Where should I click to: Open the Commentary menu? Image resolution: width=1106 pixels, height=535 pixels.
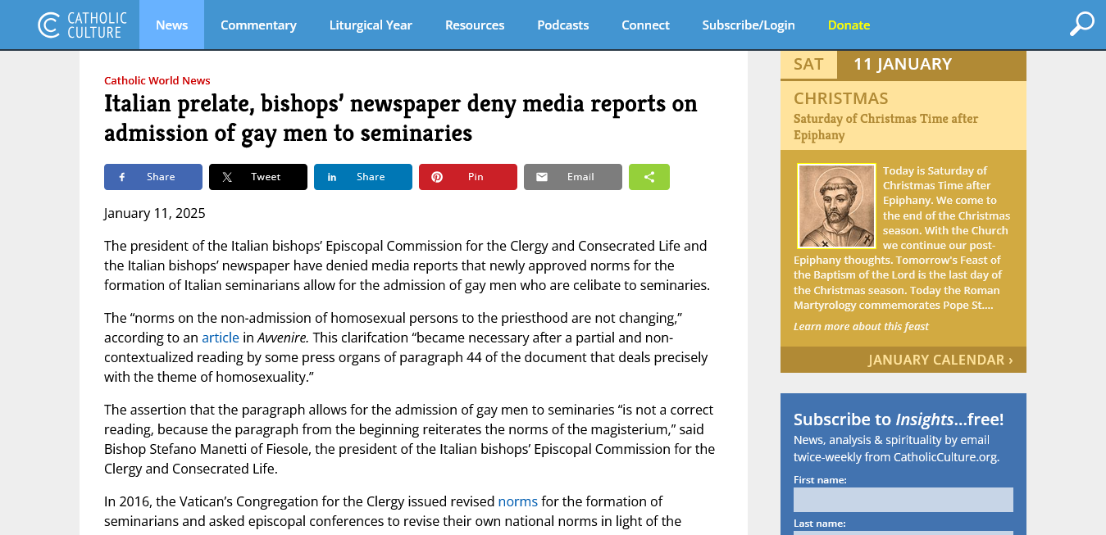[258, 25]
